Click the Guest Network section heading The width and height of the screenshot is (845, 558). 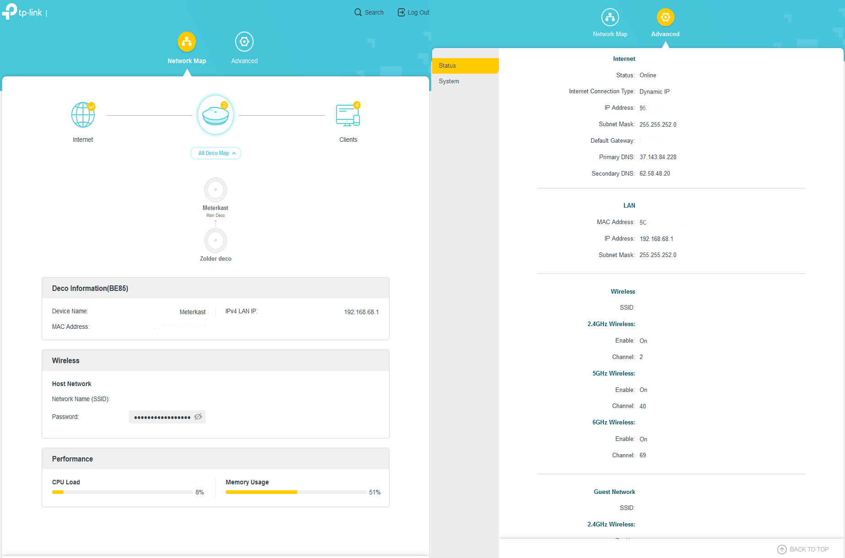[x=614, y=492]
